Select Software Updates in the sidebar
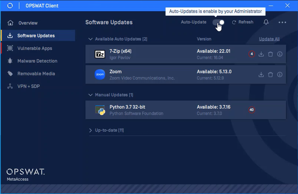The width and height of the screenshot is (298, 194). point(38,36)
